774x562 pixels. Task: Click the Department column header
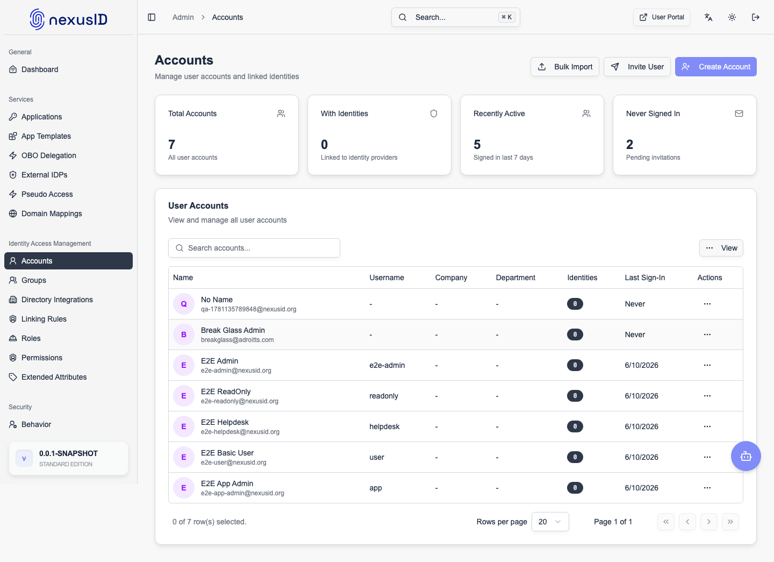515,278
